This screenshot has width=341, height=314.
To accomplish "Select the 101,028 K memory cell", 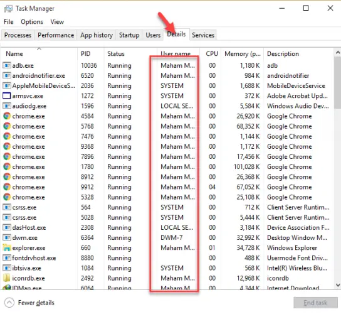I will click(246, 167).
